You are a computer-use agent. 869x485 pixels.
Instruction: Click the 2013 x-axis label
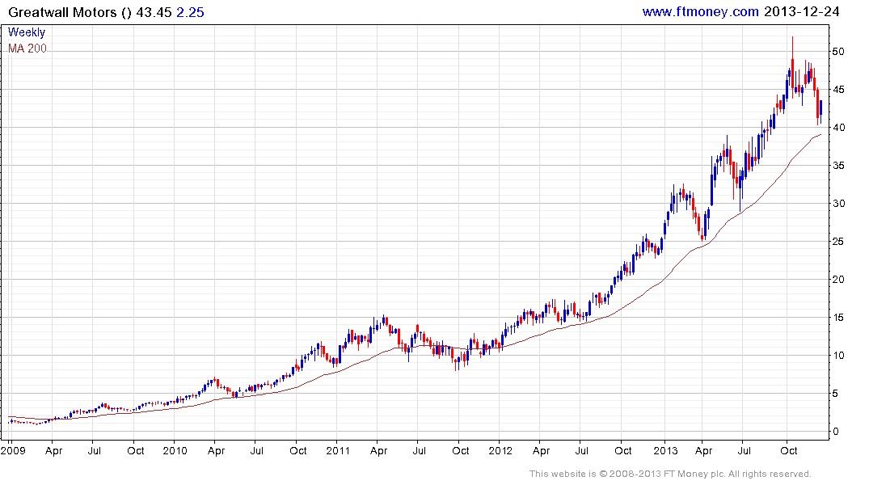(x=665, y=450)
